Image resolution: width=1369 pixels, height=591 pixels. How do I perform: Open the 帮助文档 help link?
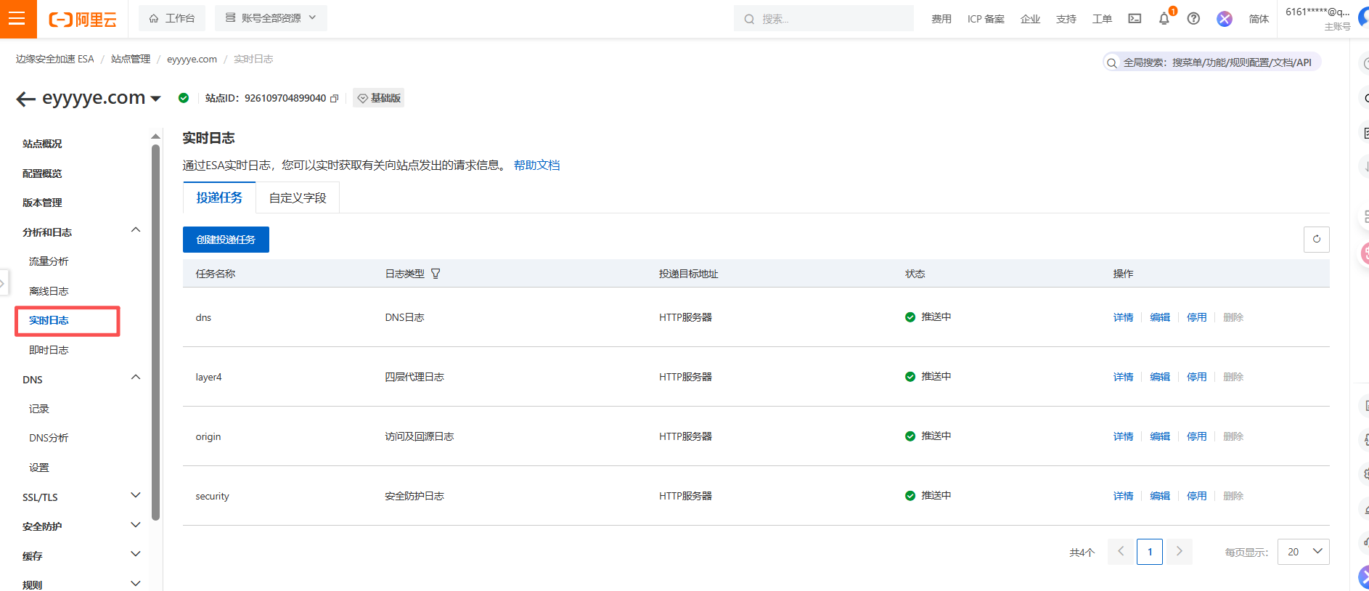536,166
